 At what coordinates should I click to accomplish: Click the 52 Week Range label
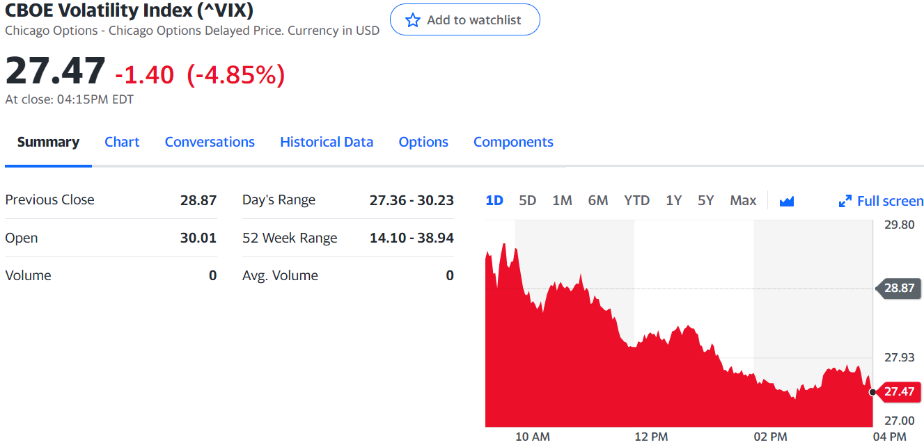[x=290, y=238]
